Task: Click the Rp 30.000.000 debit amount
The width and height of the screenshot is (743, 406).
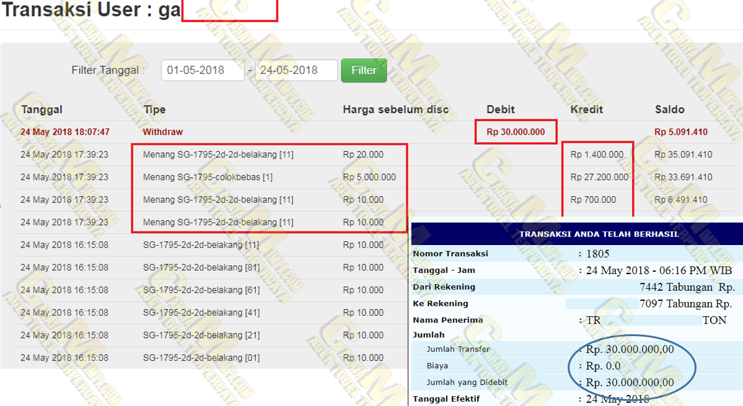Action: [x=516, y=132]
